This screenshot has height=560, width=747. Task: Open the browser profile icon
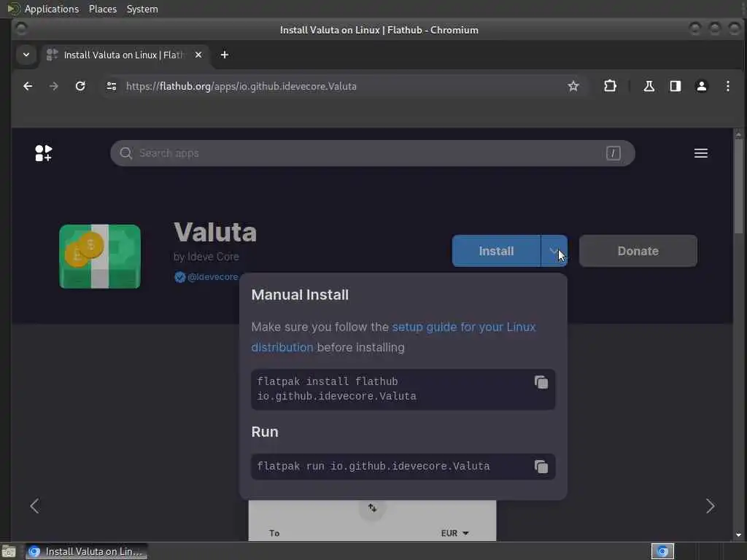tap(701, 86)
